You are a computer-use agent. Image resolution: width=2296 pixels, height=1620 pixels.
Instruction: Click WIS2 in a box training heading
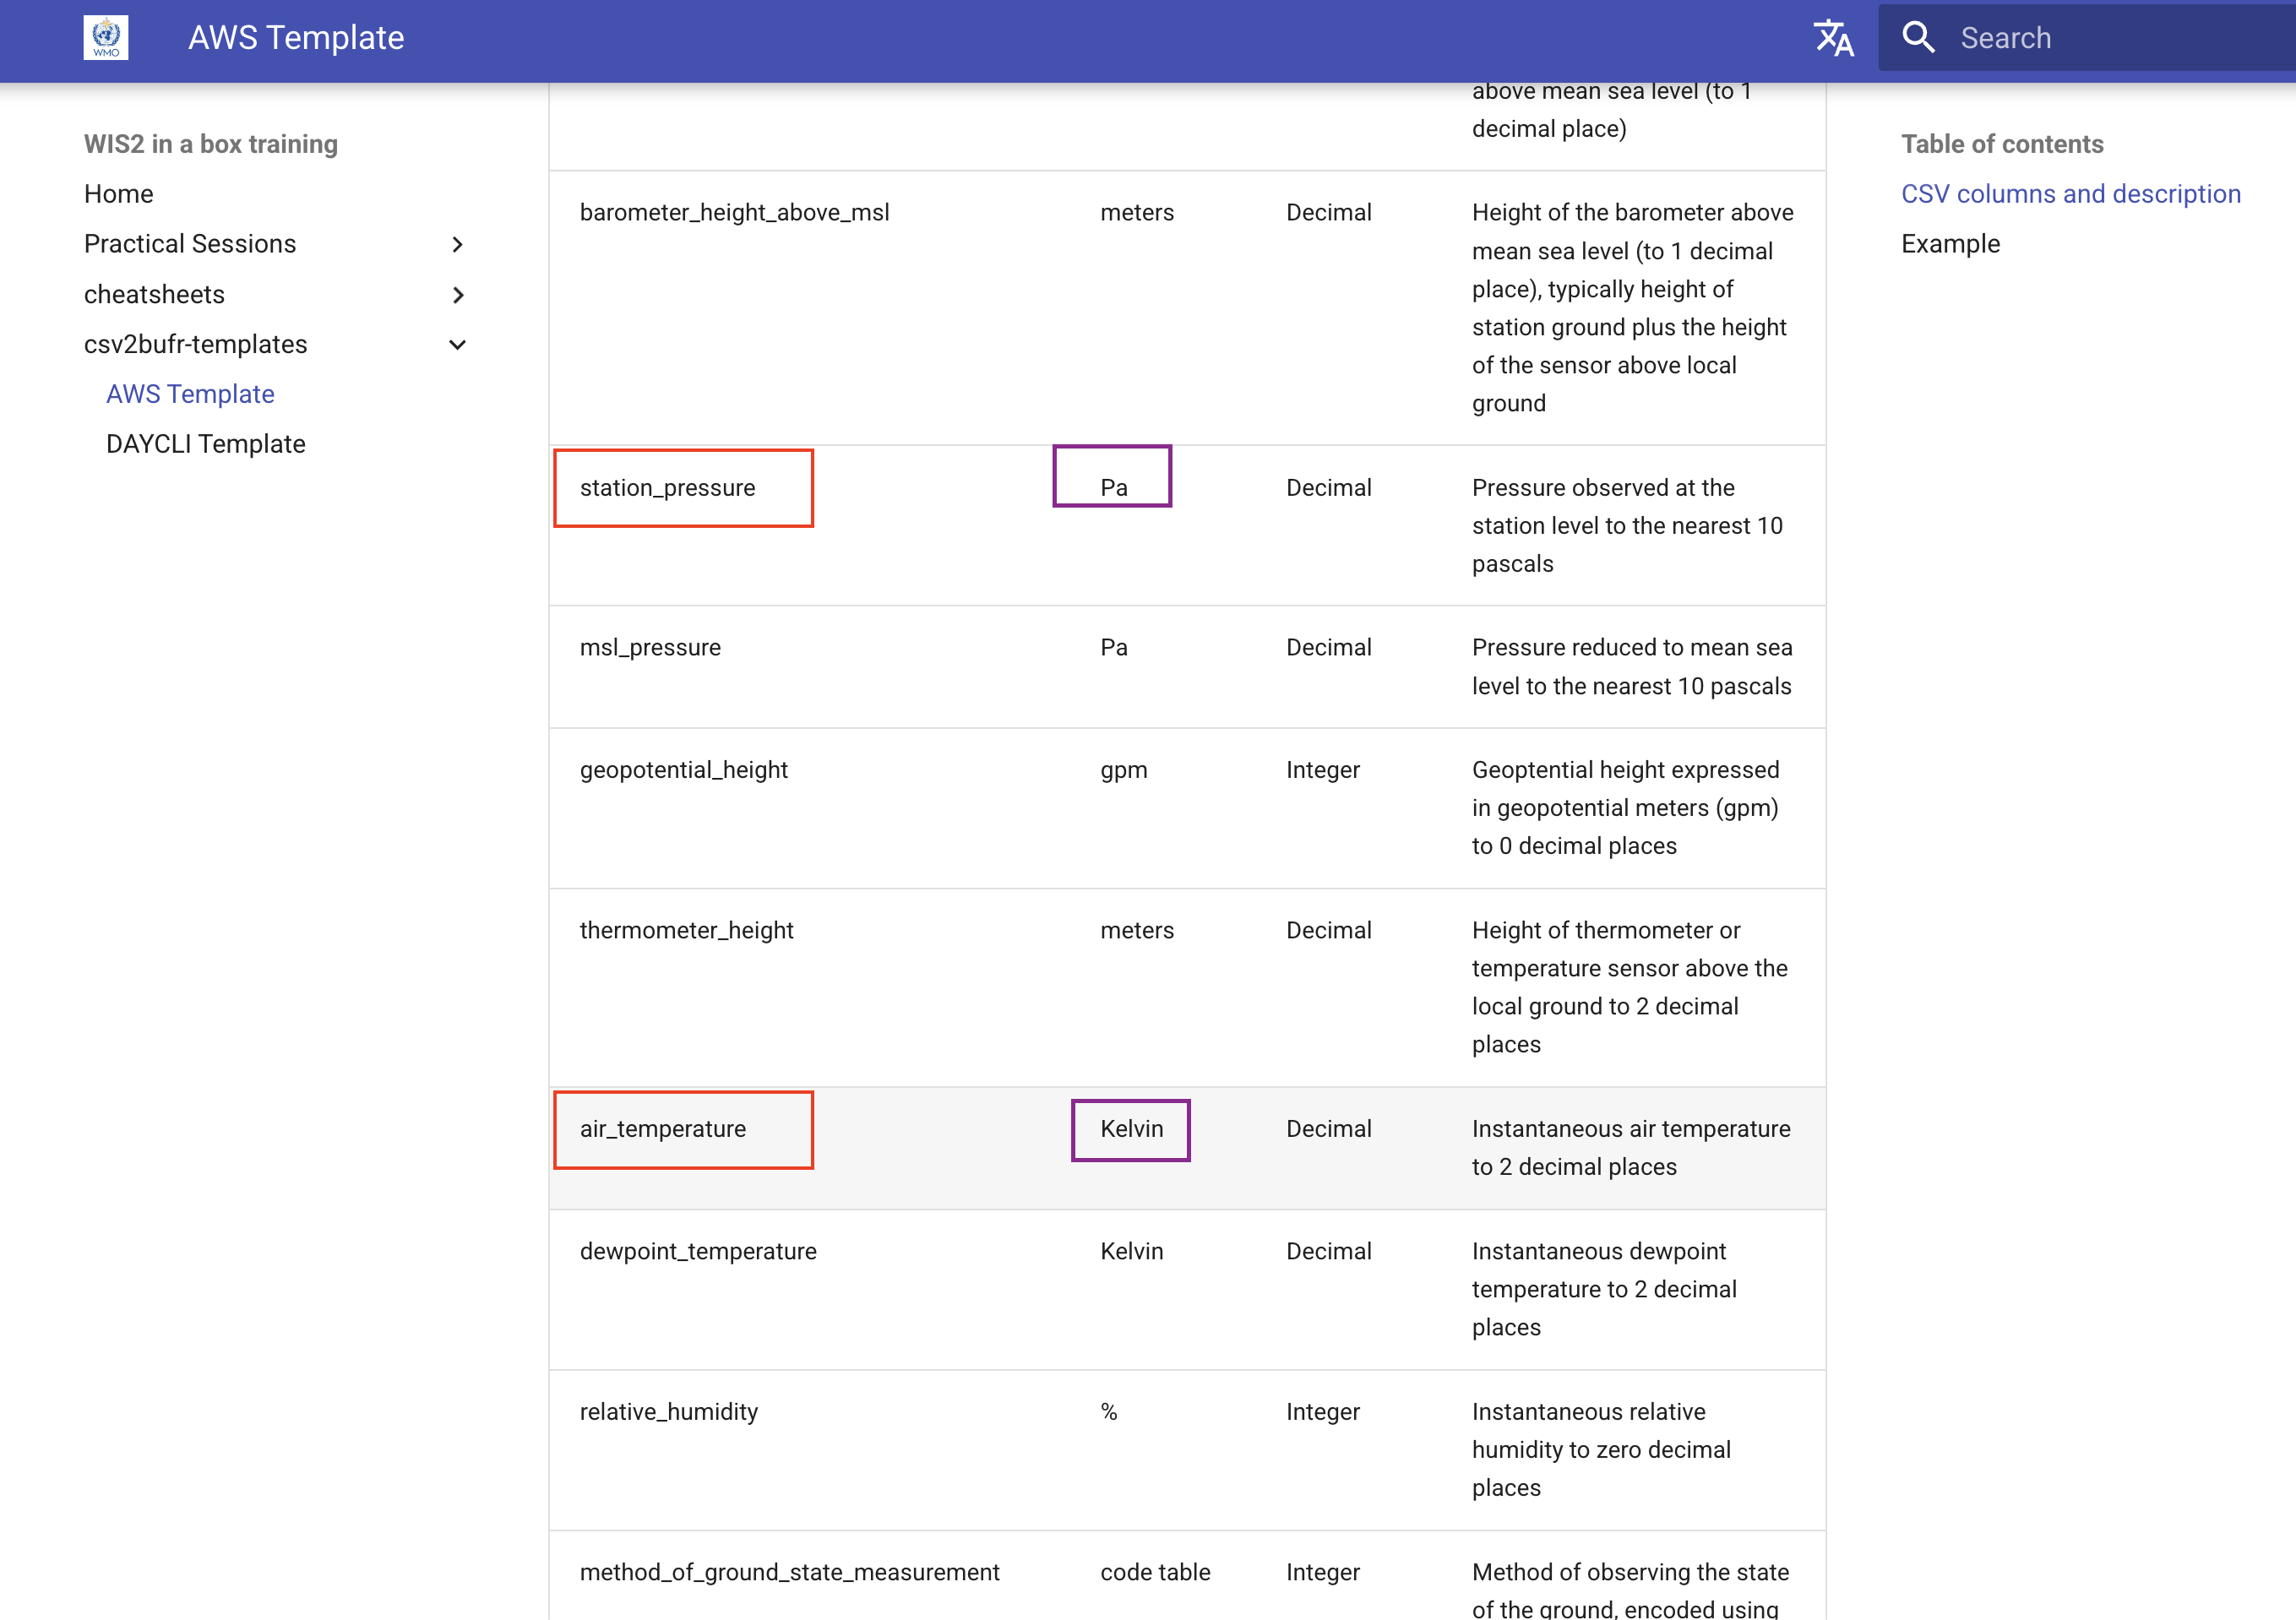[x=211, y=144]
